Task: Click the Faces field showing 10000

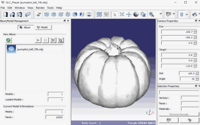Action: 55,117
